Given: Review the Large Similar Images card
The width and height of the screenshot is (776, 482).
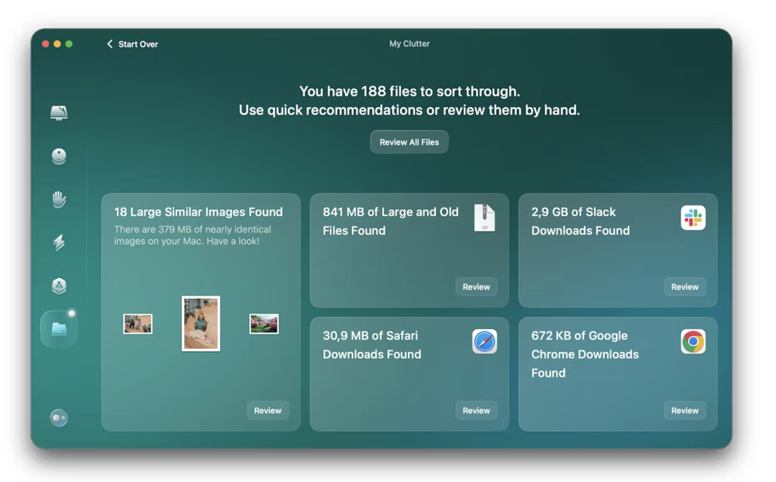Looking at the screenshot, I should coord(268,410).
